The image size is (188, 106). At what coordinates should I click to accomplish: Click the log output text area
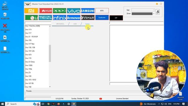tap(137, 53)
